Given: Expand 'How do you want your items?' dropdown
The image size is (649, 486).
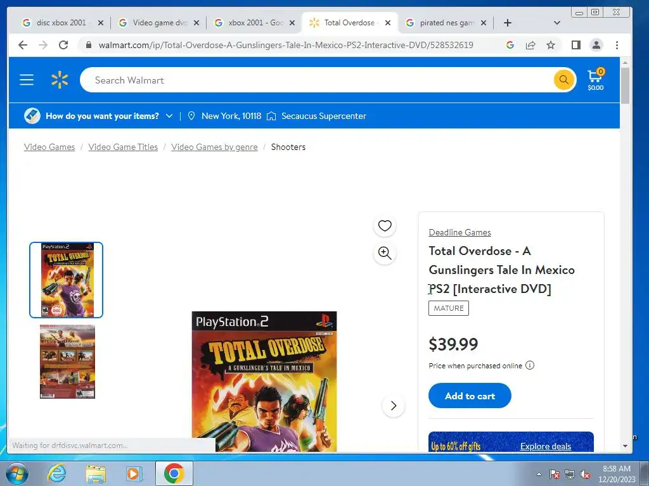Looking at the screenshot, I should (x=169, y=116).
